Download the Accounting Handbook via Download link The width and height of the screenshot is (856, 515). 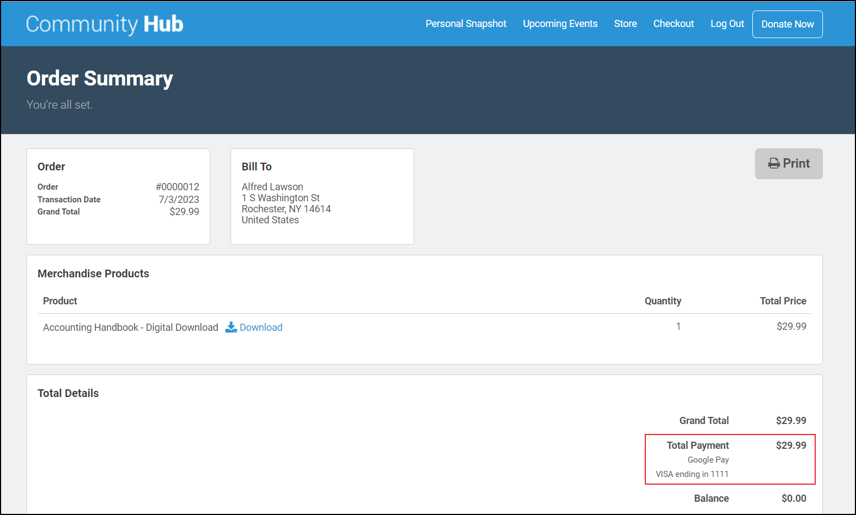coord(261,328)
